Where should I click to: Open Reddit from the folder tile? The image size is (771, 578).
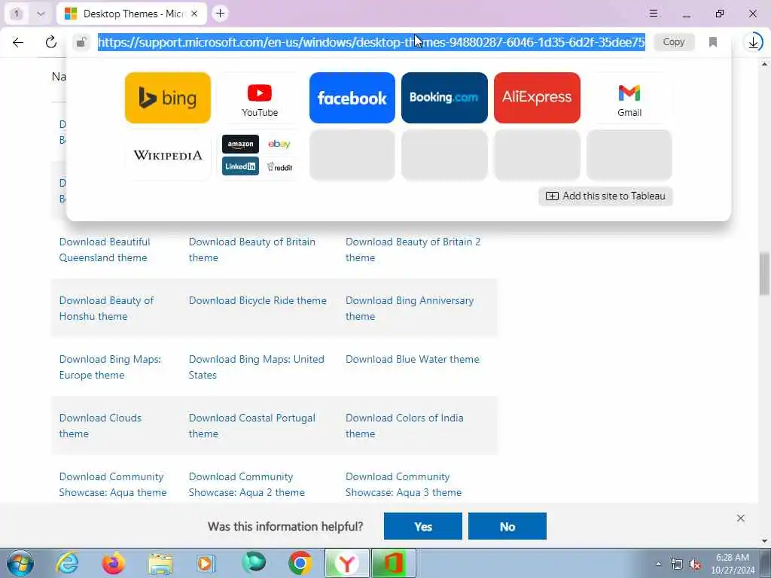[279, 166]
